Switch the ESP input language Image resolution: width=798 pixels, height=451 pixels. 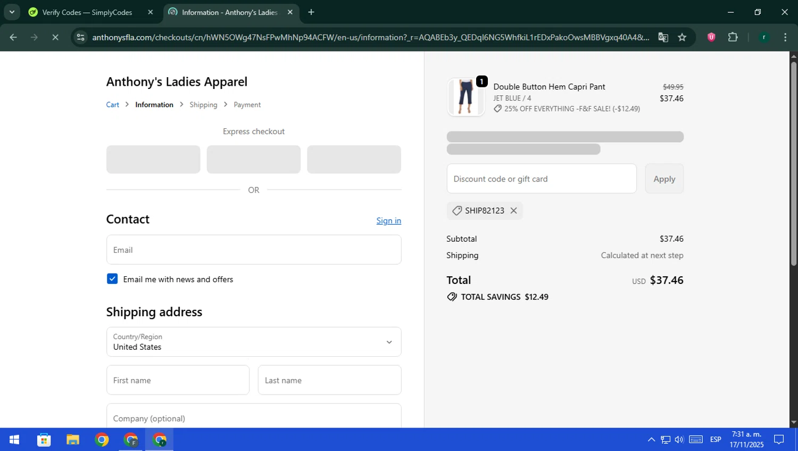pyautogui.click(x=716, y=440)
